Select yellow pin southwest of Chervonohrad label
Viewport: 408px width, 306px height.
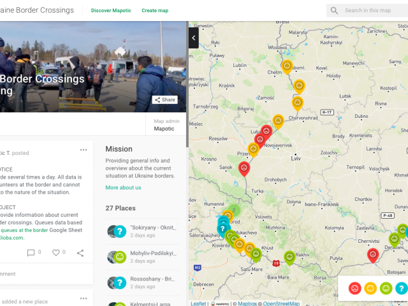coord(278,121)
